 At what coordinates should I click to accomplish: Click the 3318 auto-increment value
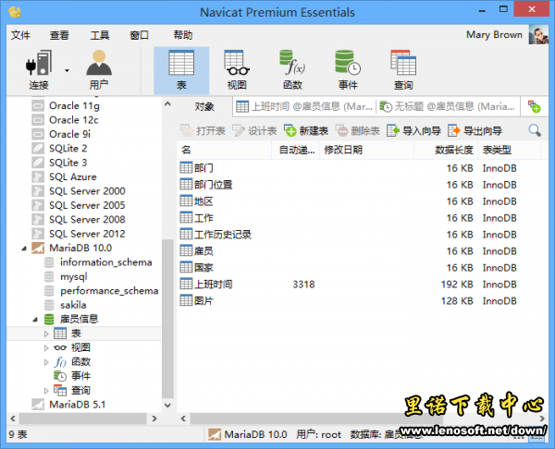pyautogui.click(x=303, y=285)
